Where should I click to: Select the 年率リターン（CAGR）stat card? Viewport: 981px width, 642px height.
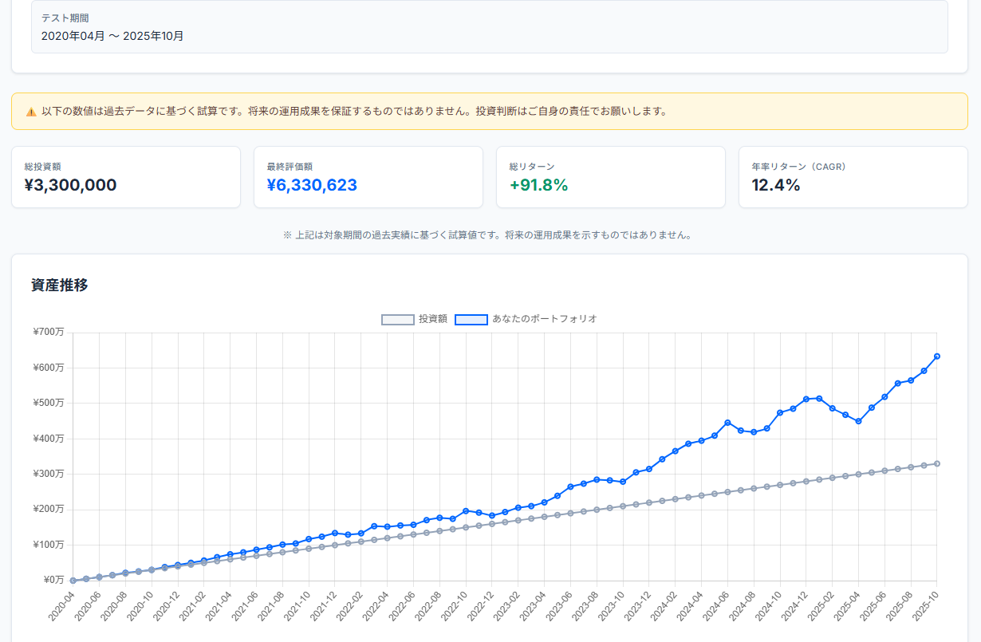(853, 176)
